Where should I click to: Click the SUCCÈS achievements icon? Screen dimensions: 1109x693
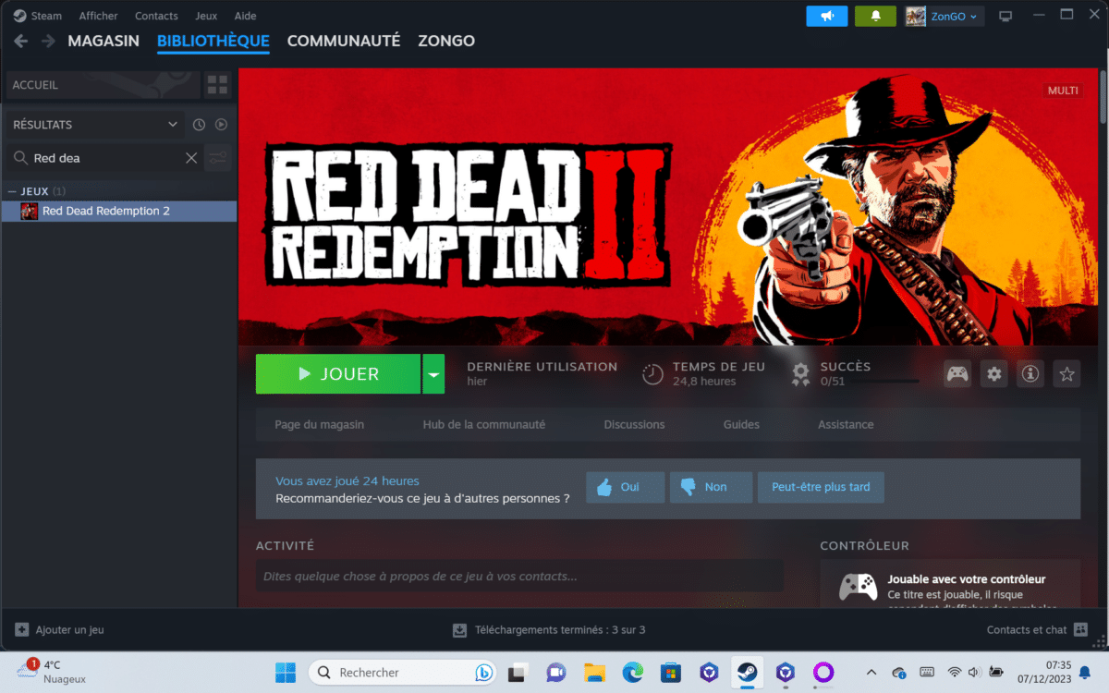(801, 374)
